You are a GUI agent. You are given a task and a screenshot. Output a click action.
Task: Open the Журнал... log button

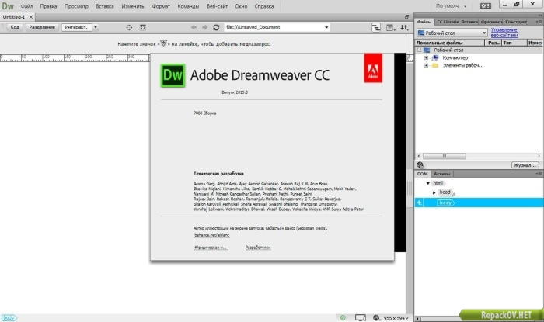(525, 165)
